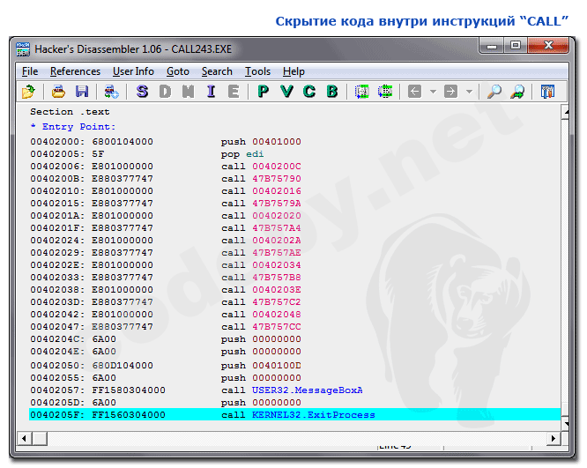This screenshot has width=587, height=468.
Task: Open the forward history dropdown arrow
Action: [469, 92]
